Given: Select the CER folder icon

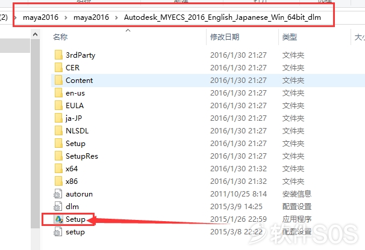Looking at the screenshot, I should [x=58, y=68].
